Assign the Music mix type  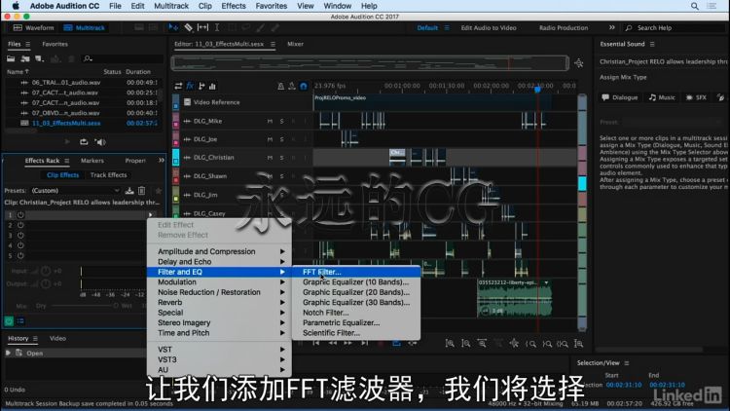(662, 97)
